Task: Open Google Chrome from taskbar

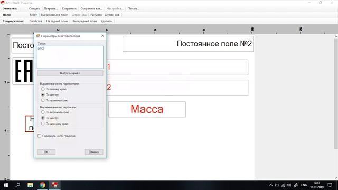Action: click(42, 185)
